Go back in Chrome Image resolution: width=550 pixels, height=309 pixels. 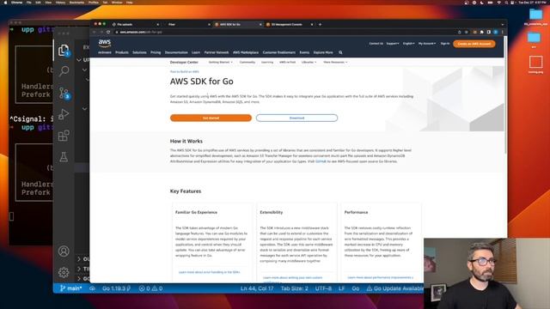click(95, 32)
